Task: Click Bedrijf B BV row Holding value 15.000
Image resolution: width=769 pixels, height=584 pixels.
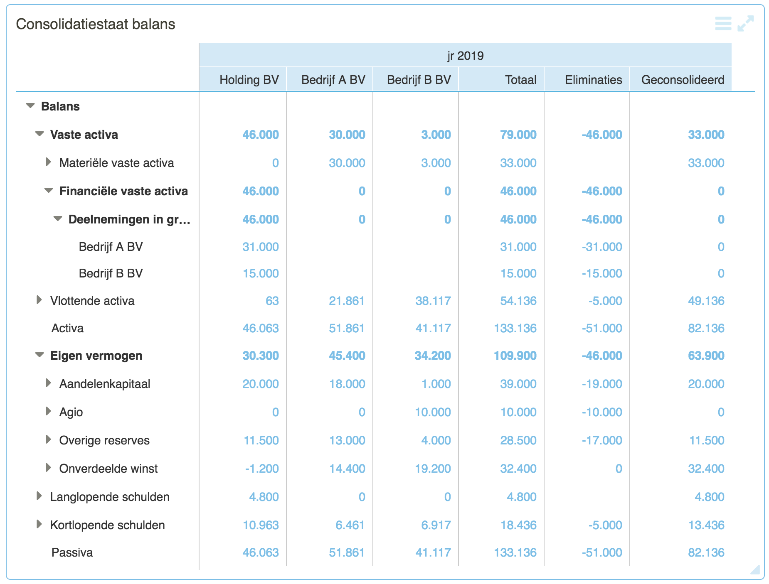Action: 261,273
